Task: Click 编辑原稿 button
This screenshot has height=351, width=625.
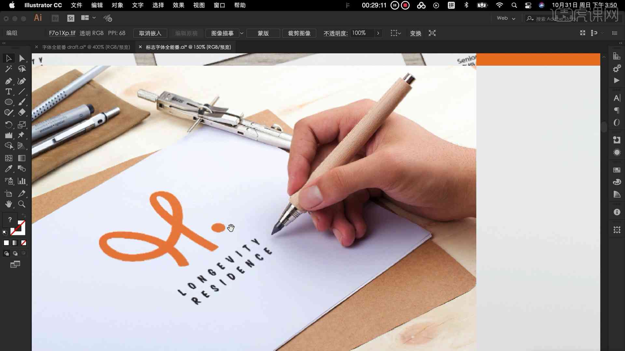Action: click(x=186, y=33)
